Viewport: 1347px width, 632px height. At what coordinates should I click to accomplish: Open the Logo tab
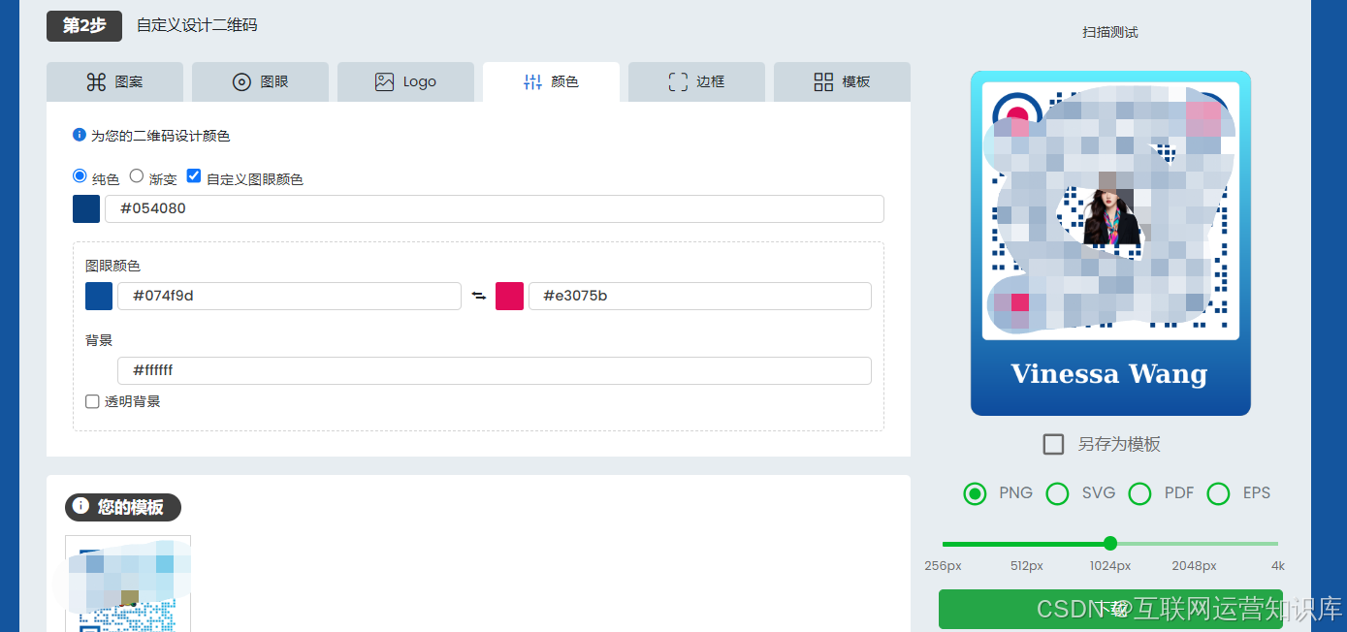405,82
